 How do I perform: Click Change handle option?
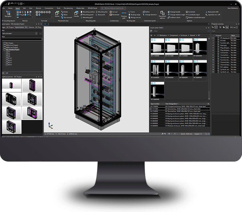[x=174, y=12]
